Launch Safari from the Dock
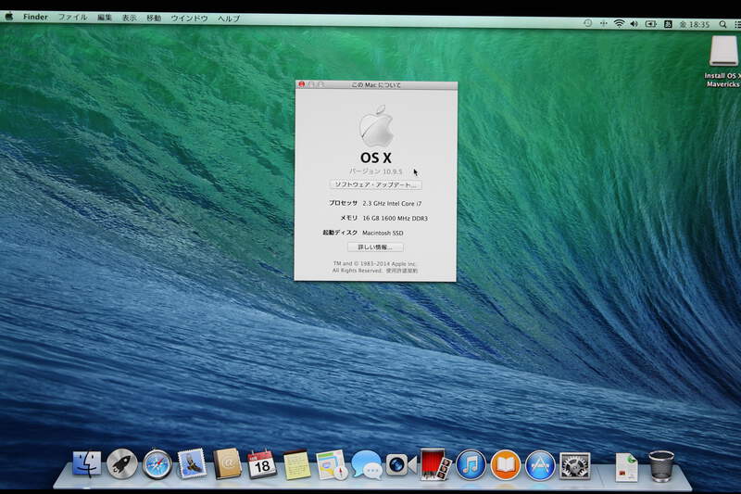The height and width of the screenshot is (494, 741). click(157, 463)
